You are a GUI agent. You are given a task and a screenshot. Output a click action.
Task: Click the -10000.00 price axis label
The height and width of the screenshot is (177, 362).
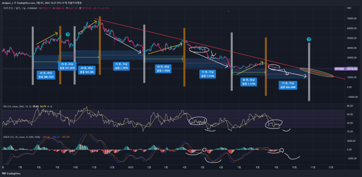(352, 97)
